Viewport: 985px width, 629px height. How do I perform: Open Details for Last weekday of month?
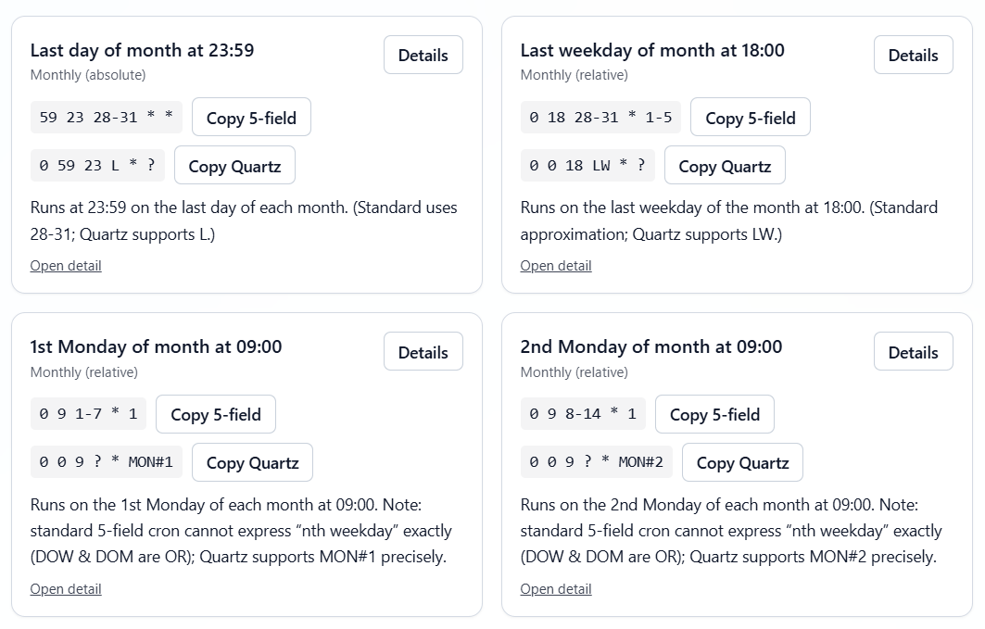click(913, 56)
